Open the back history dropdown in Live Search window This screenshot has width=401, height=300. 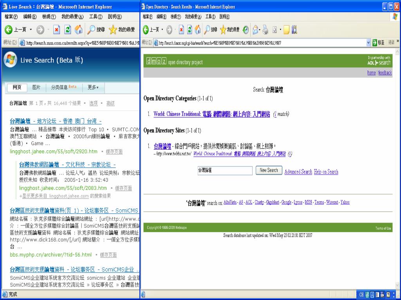[x=31, y=30]
